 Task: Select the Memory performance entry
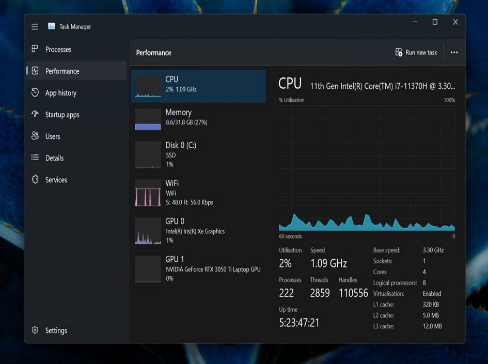(198, 119)
